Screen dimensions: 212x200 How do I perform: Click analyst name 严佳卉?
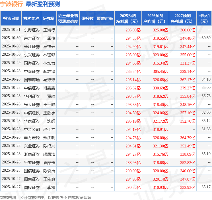49,129
